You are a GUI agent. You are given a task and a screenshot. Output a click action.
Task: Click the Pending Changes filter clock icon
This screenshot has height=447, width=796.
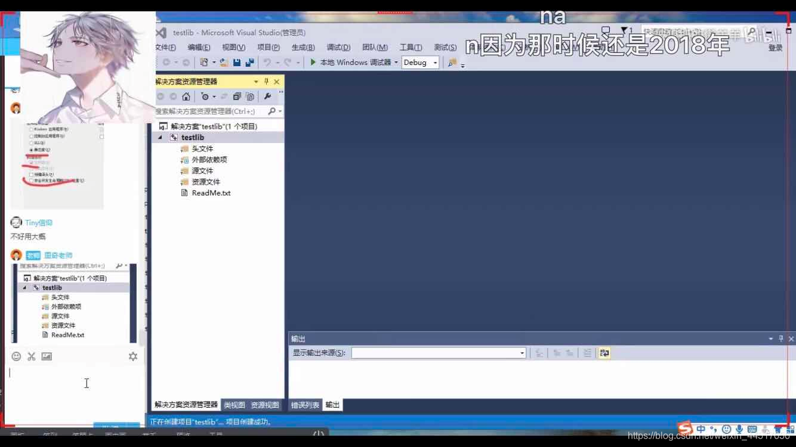pyautogui.click(x=205, y=97)
